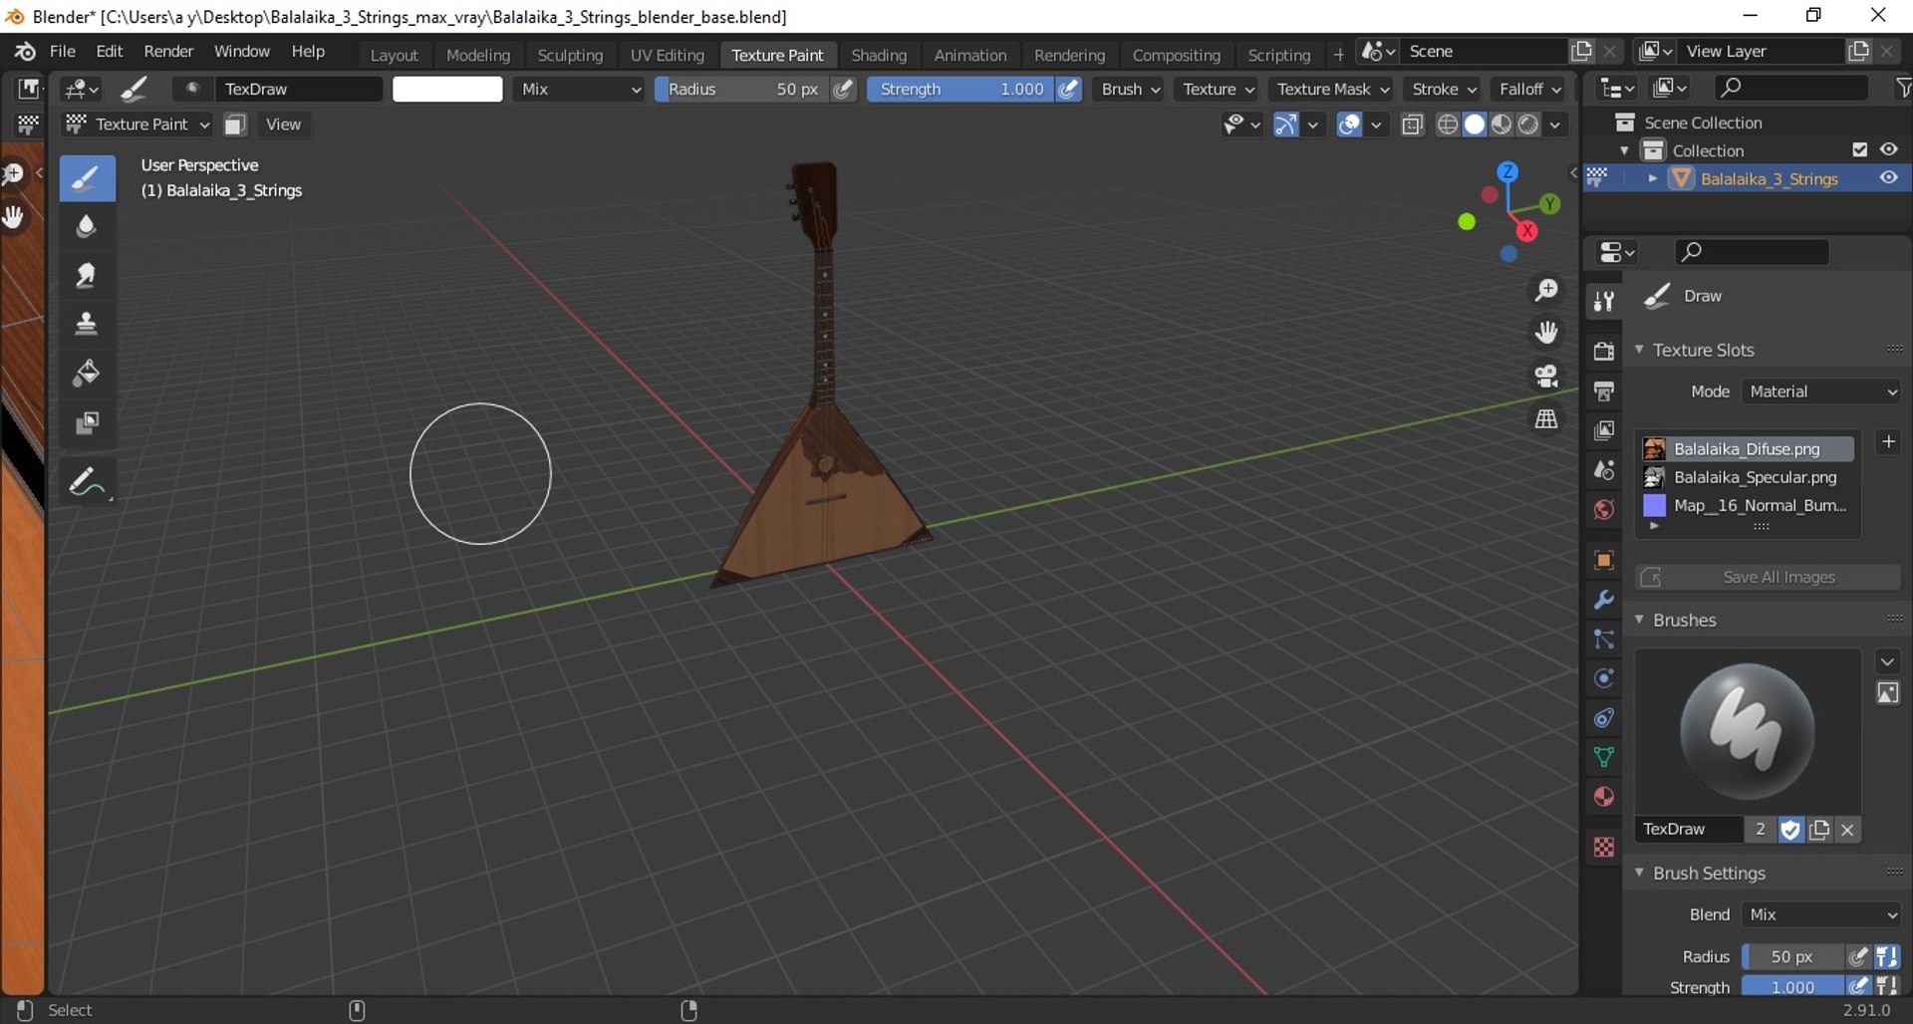
Task: Hide the Collection with its eye icon
Action: click(1889, 149)
